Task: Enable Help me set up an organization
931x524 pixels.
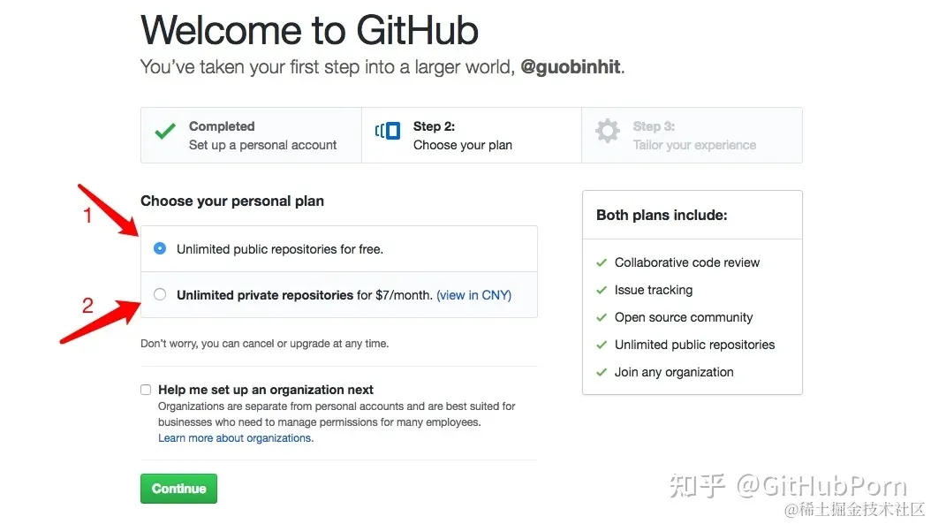Action: click(146, 390)
